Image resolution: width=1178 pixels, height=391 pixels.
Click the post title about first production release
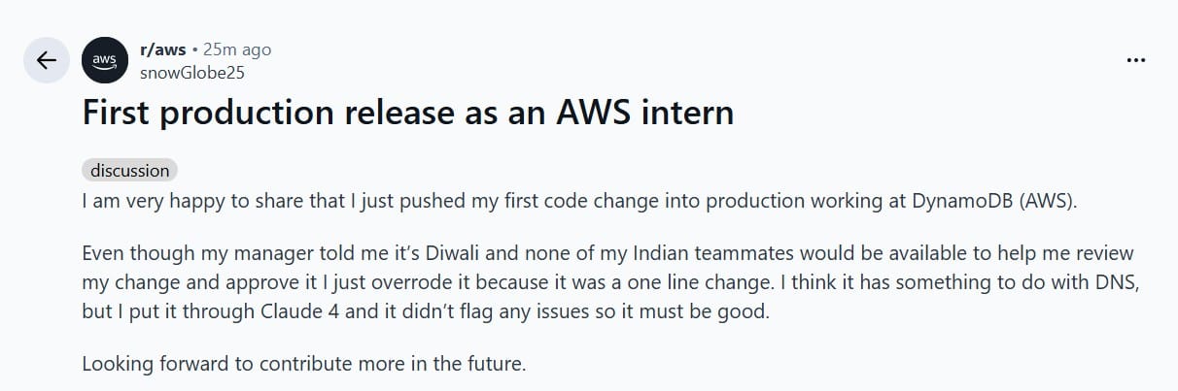tap(407, 114)
